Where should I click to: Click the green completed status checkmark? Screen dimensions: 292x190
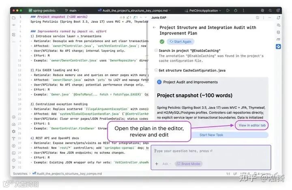(162, 41)
